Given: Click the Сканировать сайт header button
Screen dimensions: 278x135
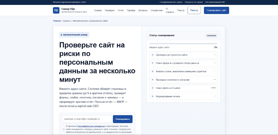Looking at the screenshot, I should point(216,10).
